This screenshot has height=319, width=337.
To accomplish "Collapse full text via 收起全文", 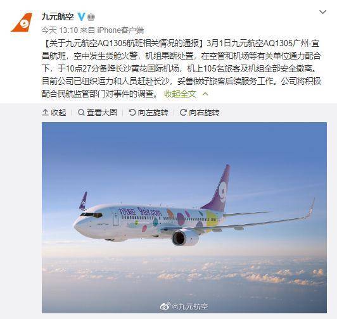I will pos(180,94).
